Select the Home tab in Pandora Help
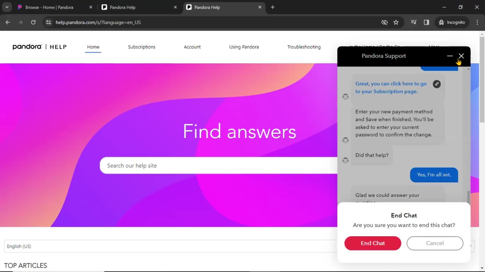 pos(93,47)
